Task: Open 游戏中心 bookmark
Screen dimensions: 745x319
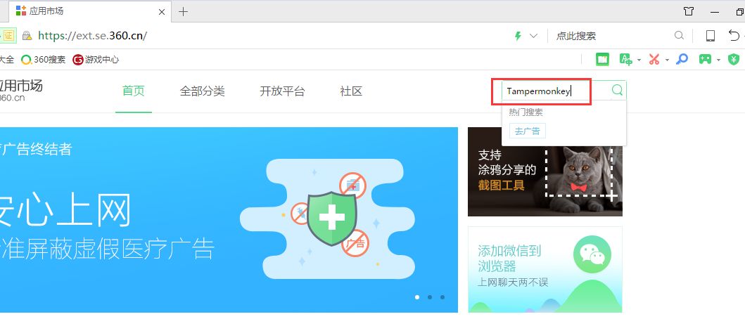Action: (x=96, y=60)
